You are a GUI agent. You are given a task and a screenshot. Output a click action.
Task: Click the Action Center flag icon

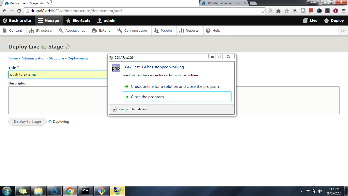(308, 191)
